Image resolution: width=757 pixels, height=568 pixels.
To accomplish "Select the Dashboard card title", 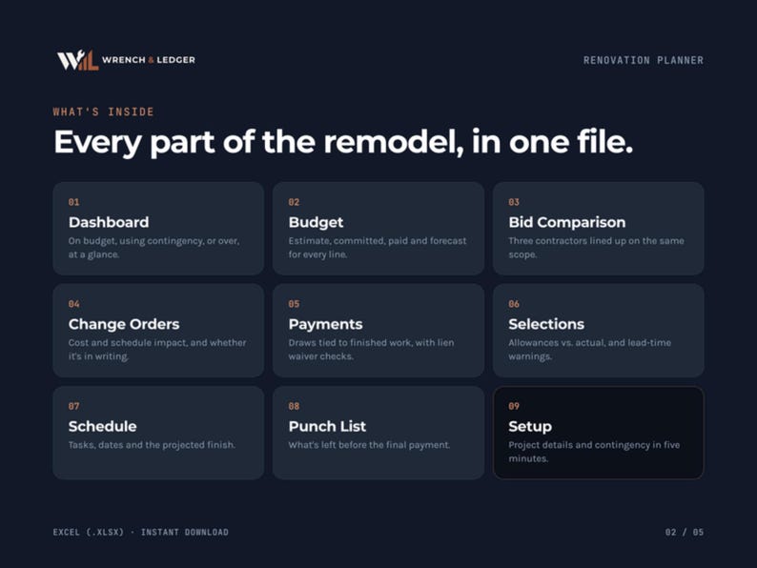I will pos(109,222).
